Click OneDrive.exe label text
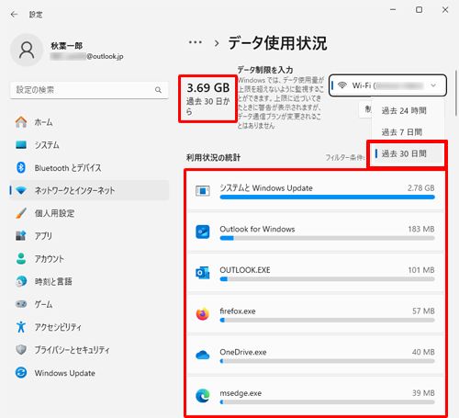Viewport: 459px width, 418px height. click(243, 352)
